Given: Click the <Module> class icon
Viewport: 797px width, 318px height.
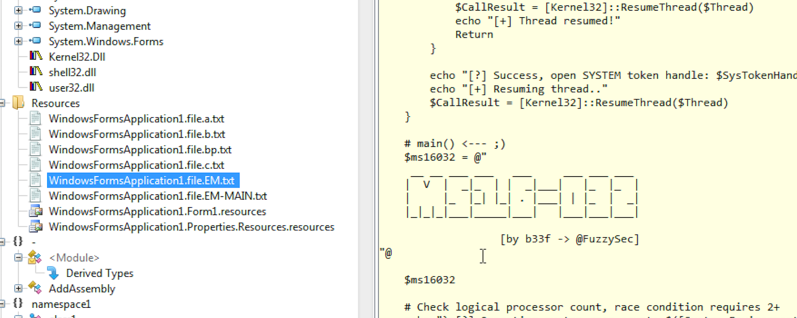Looking at the screenshot, I should [35, 258].
